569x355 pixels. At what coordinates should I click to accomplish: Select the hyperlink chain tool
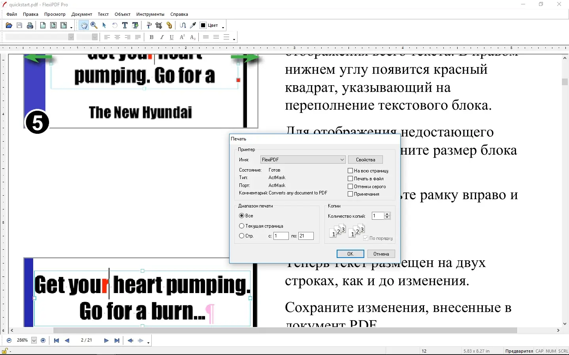[169, 25]
